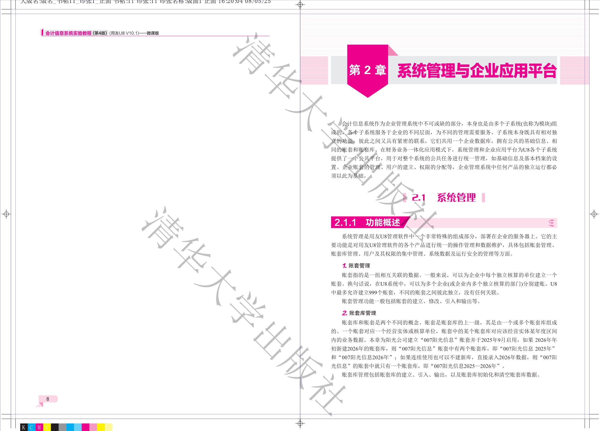
Task: Click the chapter title 系统管理与企业应用平台
Action: click(x=477, y=71)
